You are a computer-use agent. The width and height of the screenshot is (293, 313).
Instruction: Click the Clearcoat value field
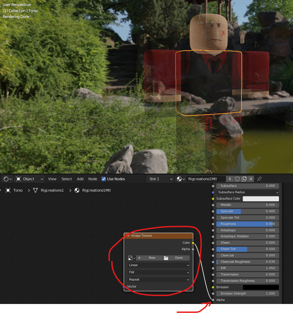pos(248,255)
